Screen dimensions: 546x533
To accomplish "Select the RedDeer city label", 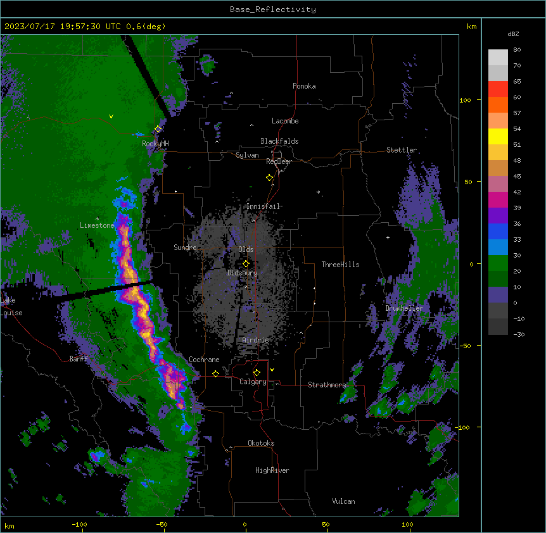I will point(279,161).
